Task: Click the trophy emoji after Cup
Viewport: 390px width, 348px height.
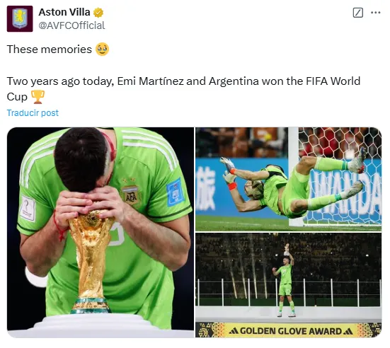Action: pyautogui.click(x=38, y=97)
